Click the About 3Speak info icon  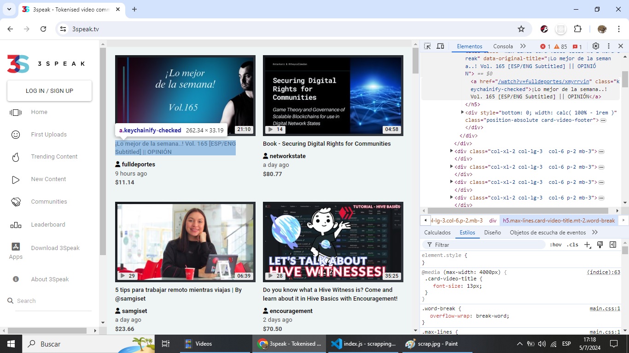pyautogui.click(x=16, y=279)
